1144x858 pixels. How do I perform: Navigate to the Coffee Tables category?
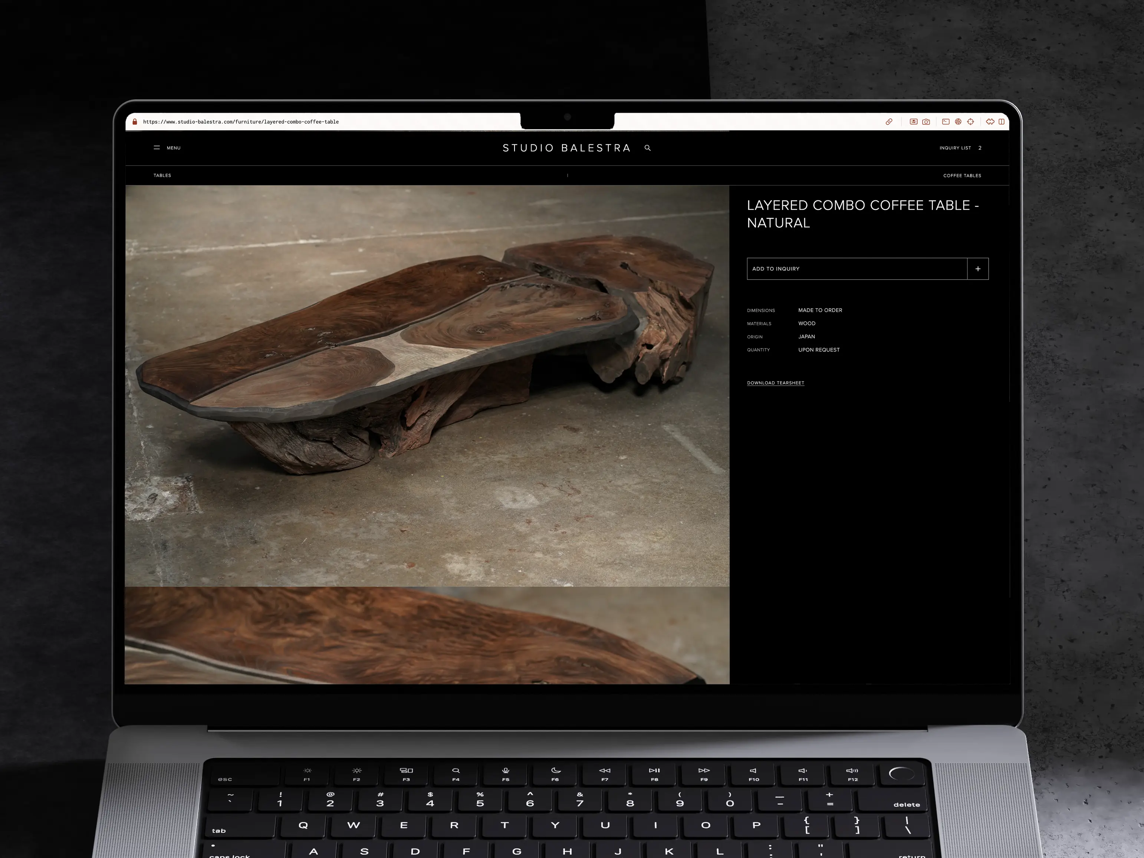tap(962, 176)
